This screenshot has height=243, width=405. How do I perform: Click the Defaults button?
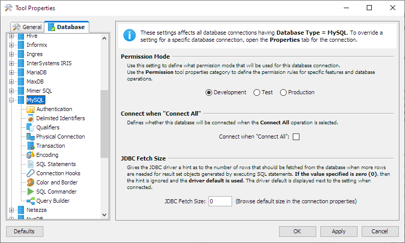click(x=24, y=231)
